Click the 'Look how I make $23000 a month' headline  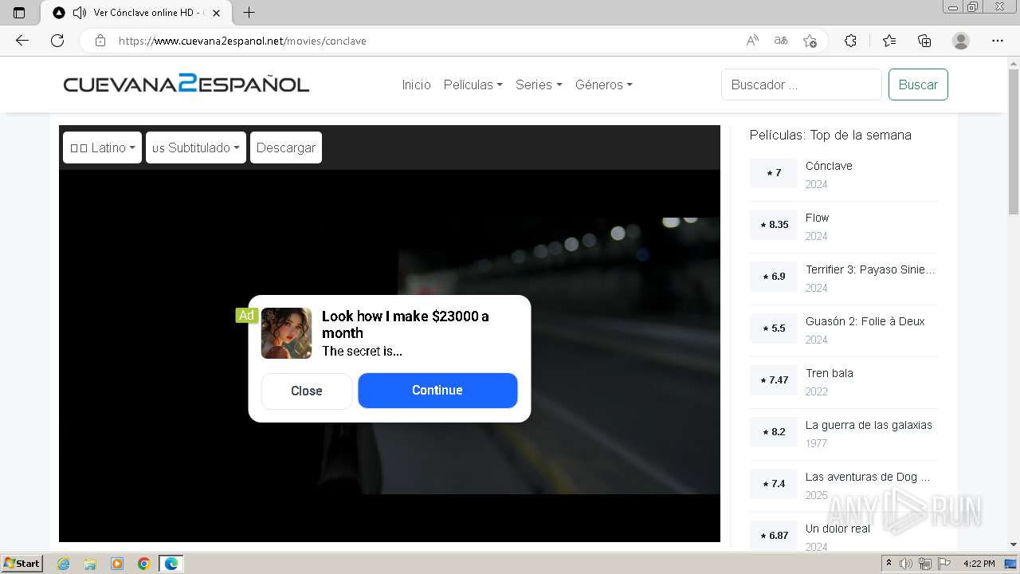coord(406,324)
